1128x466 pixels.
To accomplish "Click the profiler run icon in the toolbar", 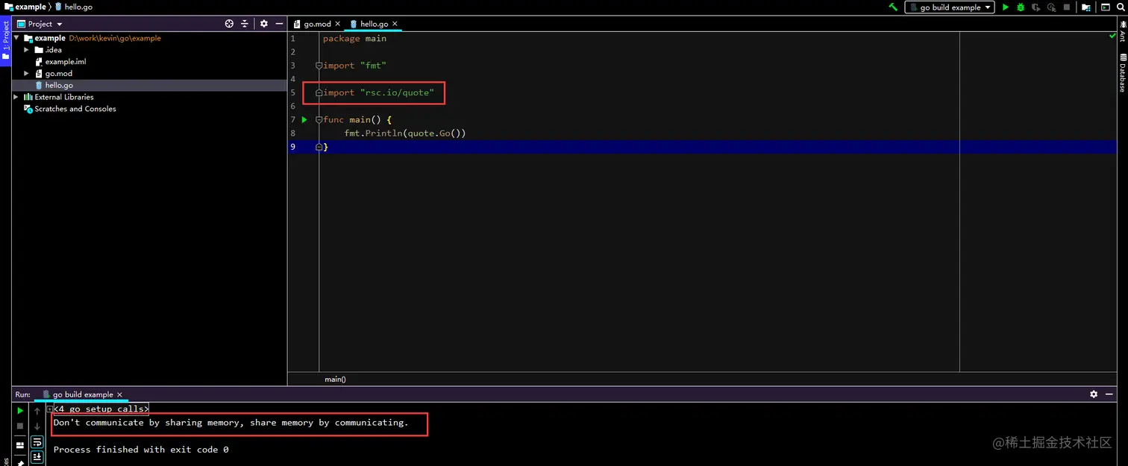I will 1052,7.
